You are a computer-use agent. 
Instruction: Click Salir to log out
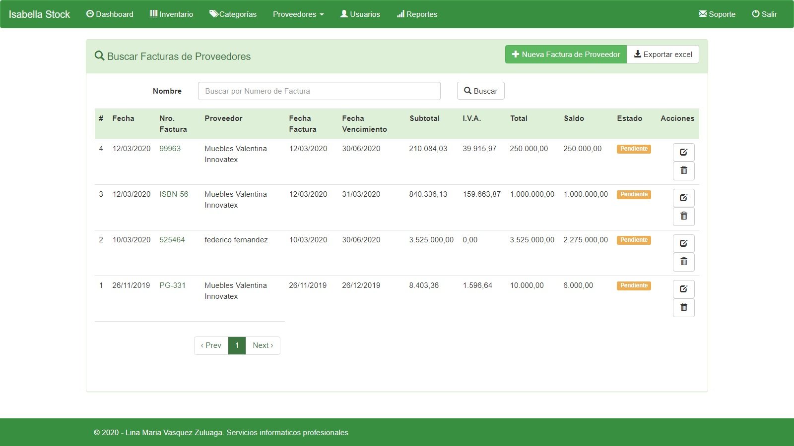click(x=764, y=14)
